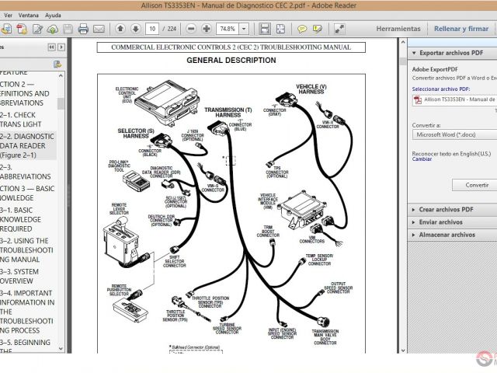
Task: Click the zoom in plus icon
Action: pyautogui.click(x=206, y=29)
